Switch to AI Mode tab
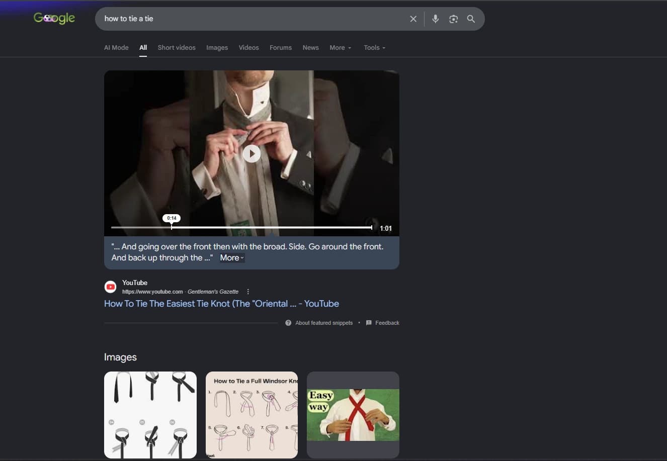 coord(116,48)
